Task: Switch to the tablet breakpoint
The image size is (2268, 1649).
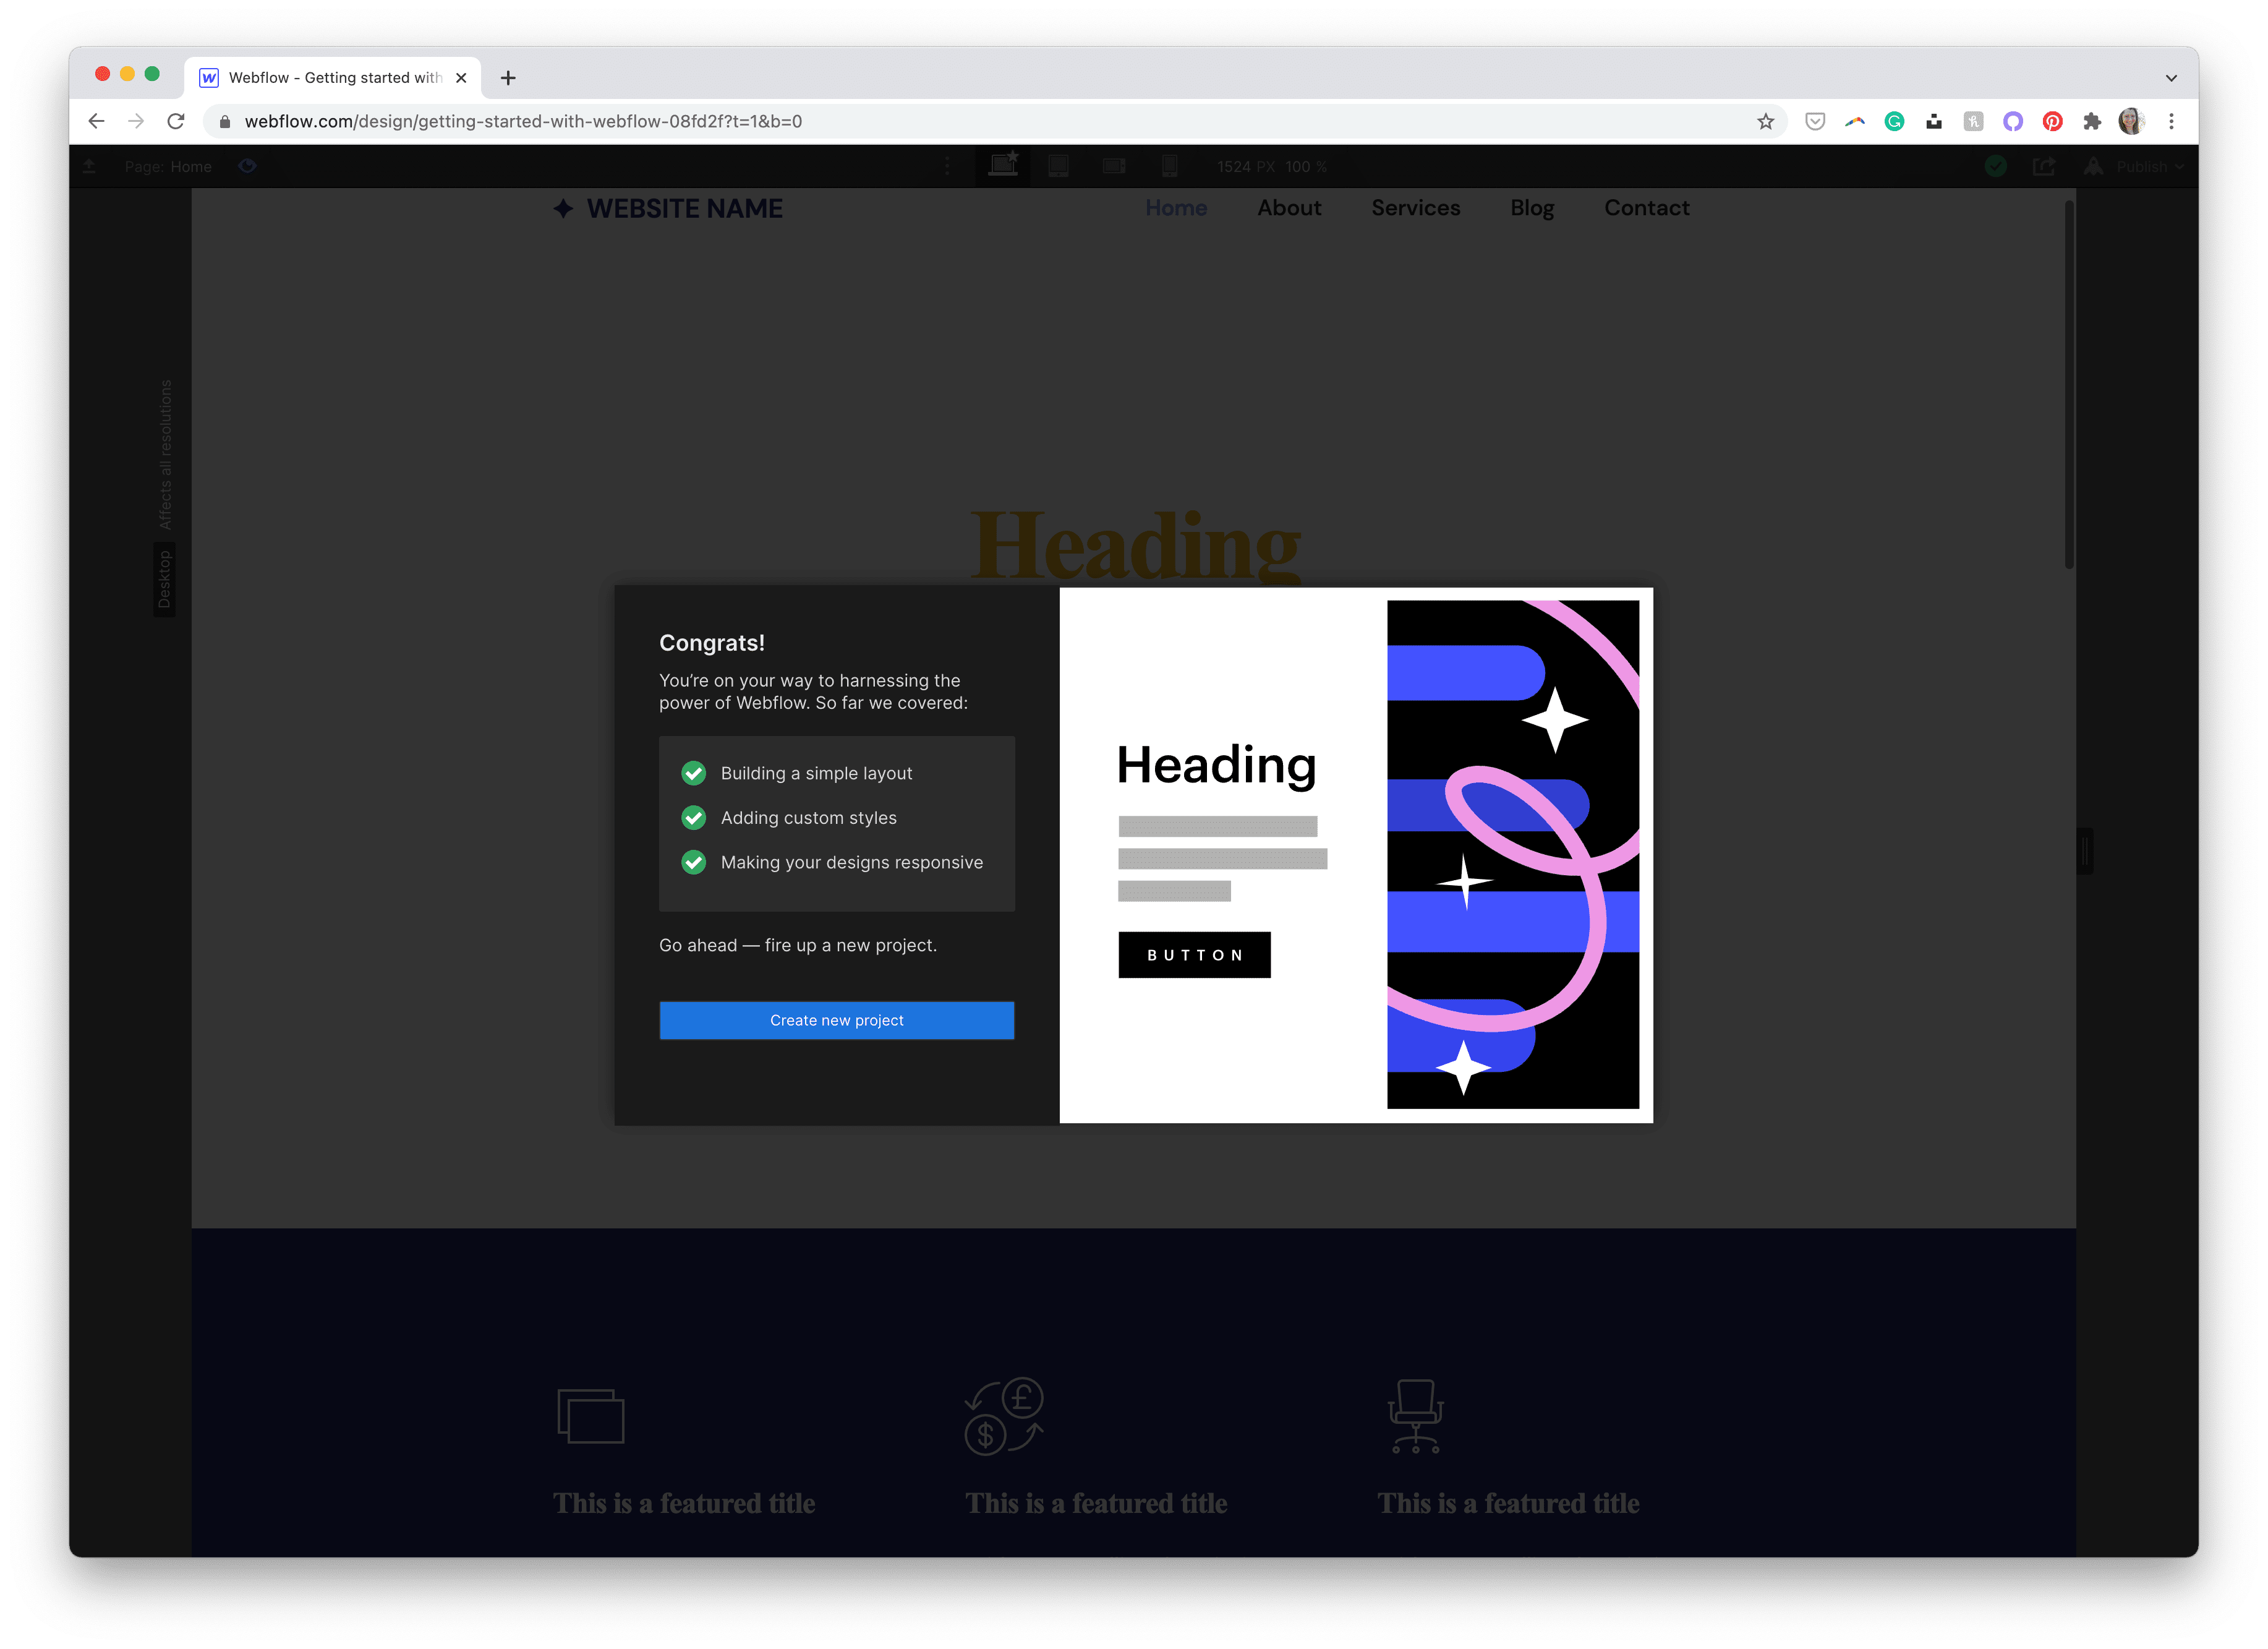Action: [x=1059, y=166]
